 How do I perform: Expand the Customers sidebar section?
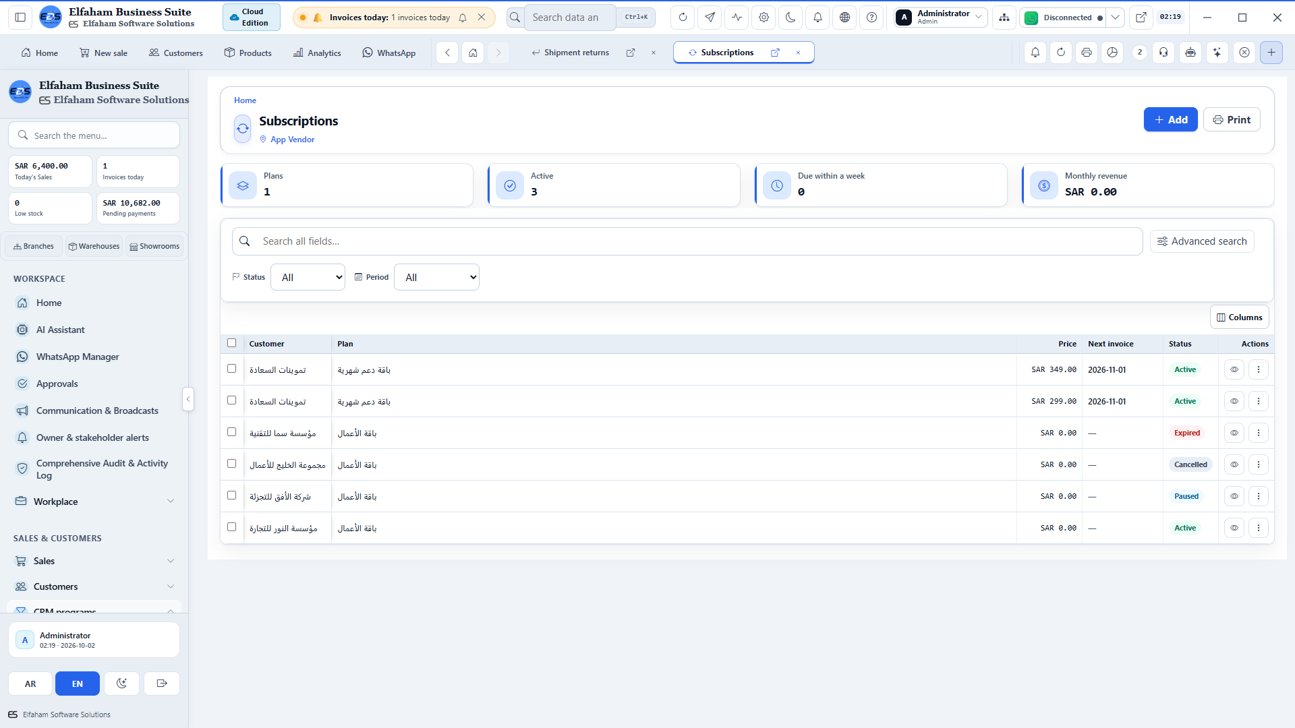[x=94, y=586]
